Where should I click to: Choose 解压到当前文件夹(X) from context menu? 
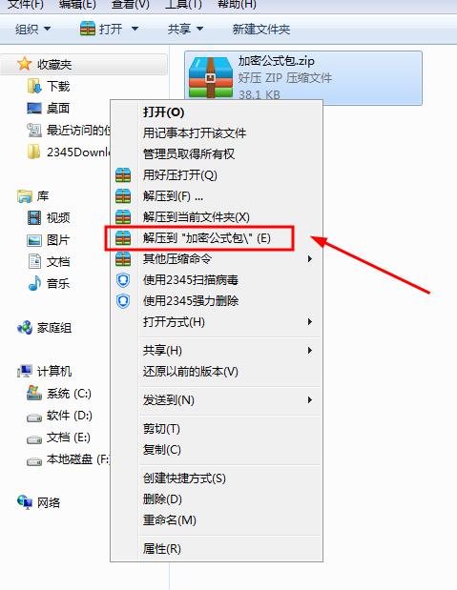(x=217, y=216)
